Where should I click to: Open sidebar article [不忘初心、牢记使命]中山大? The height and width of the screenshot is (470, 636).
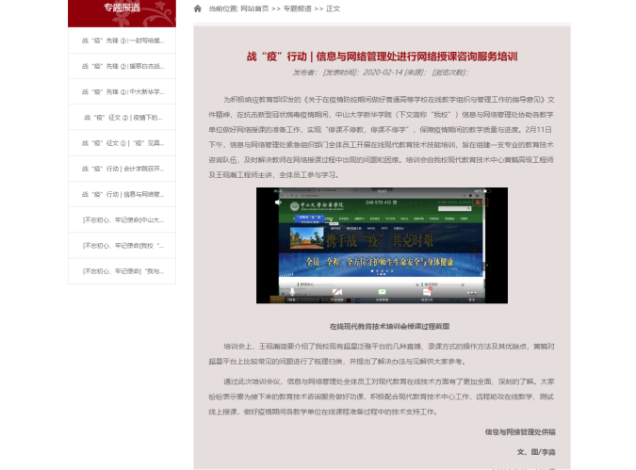(122, 219)
